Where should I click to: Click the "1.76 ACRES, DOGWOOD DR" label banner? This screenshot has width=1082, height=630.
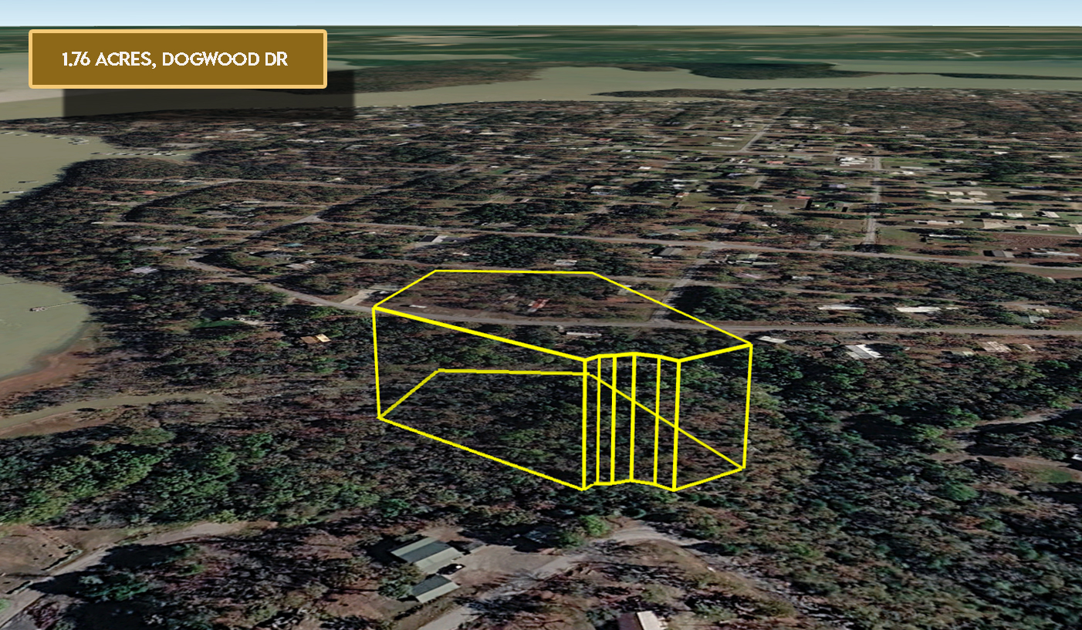click(178, 59)
